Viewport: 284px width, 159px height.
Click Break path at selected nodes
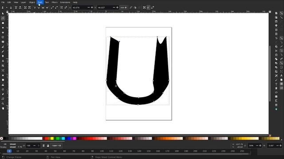[x=20, y=8]
